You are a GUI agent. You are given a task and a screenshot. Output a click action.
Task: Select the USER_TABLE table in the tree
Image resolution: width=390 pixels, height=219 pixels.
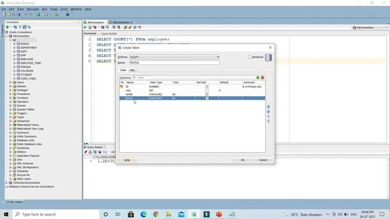(29, 78)
